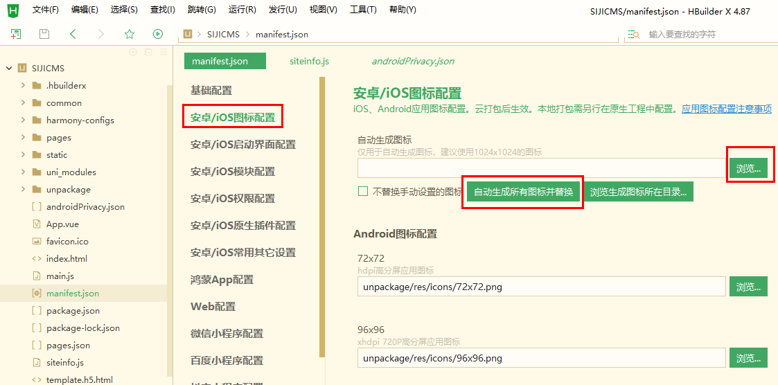Expand the uni_modules folder

(x=24, y=172)
